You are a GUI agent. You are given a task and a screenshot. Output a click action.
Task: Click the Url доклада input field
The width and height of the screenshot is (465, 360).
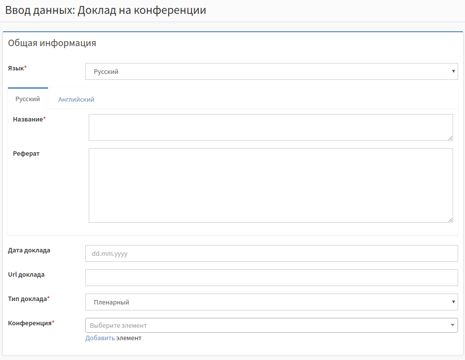(272, 278)
